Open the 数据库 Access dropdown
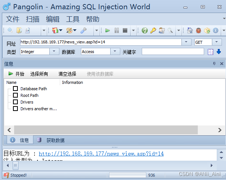The image size is (226, 180). (115, 51)
